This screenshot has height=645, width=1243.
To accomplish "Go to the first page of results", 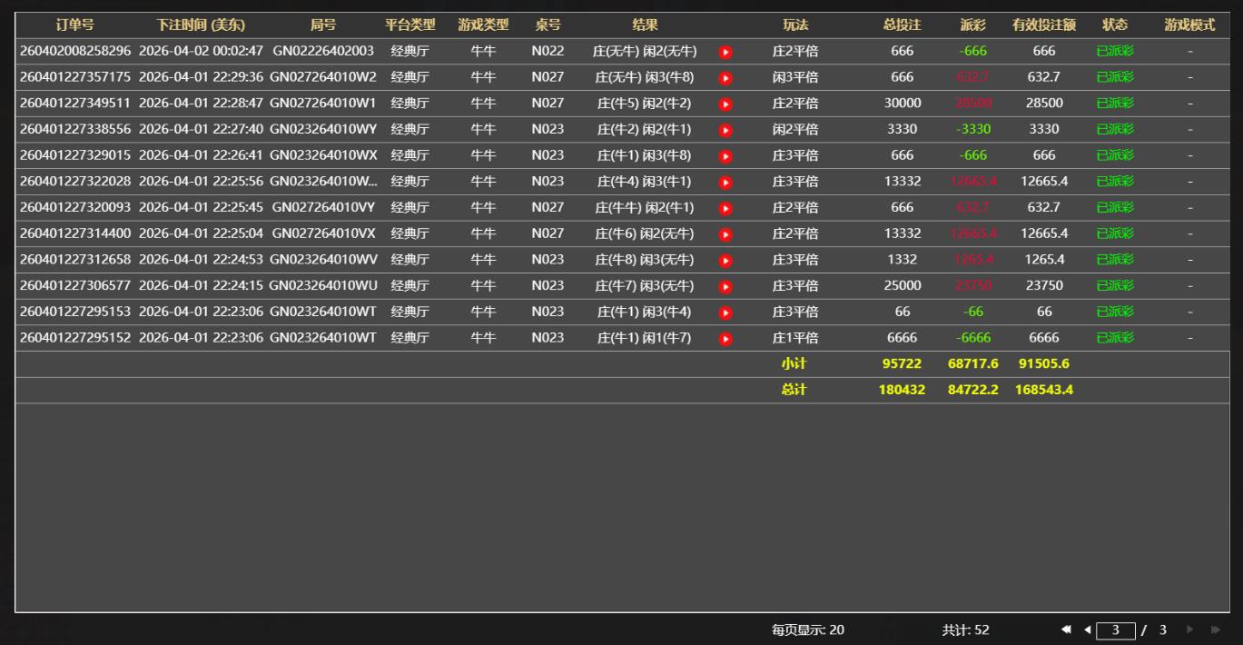I will coord(1066,630).
